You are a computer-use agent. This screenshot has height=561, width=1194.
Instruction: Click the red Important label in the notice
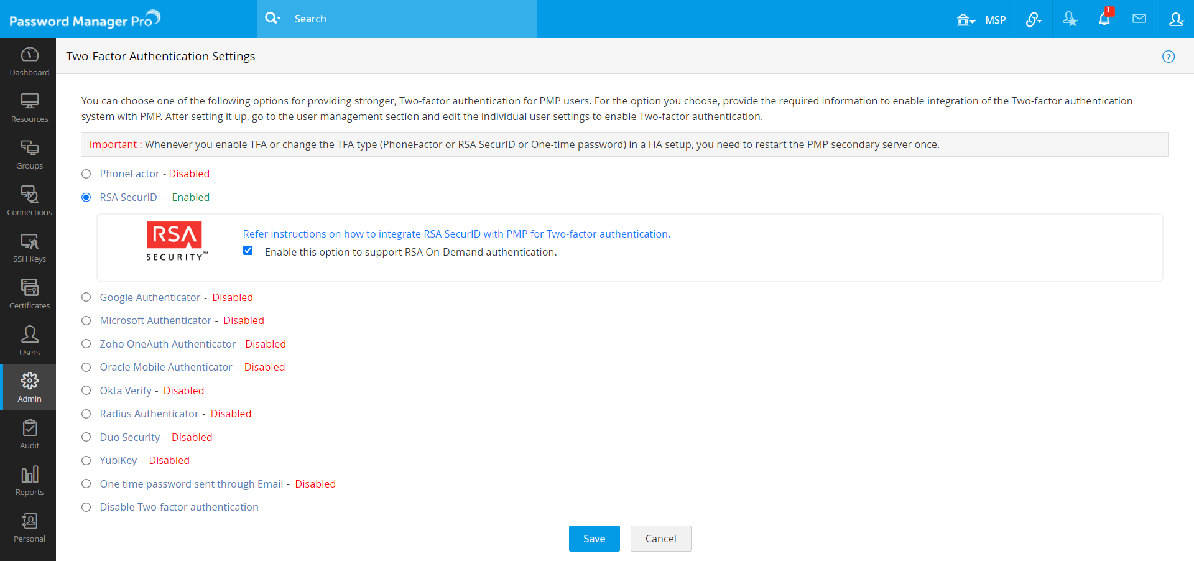(x=113, y=144)
